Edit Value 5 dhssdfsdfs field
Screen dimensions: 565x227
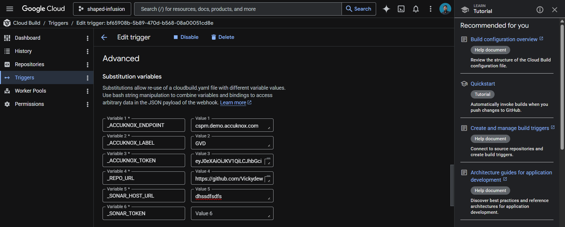coord(232,196)
